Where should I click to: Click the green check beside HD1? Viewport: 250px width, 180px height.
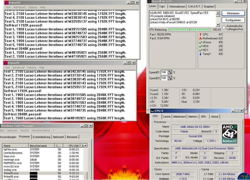pos(200,50)
